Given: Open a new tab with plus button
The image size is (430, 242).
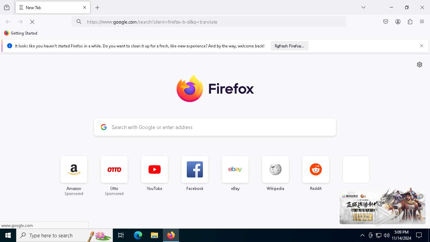Looking at the screenshot, I should pos(97,7).
